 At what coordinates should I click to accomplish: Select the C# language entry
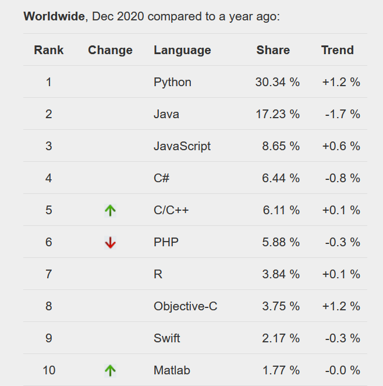point(162,178)
